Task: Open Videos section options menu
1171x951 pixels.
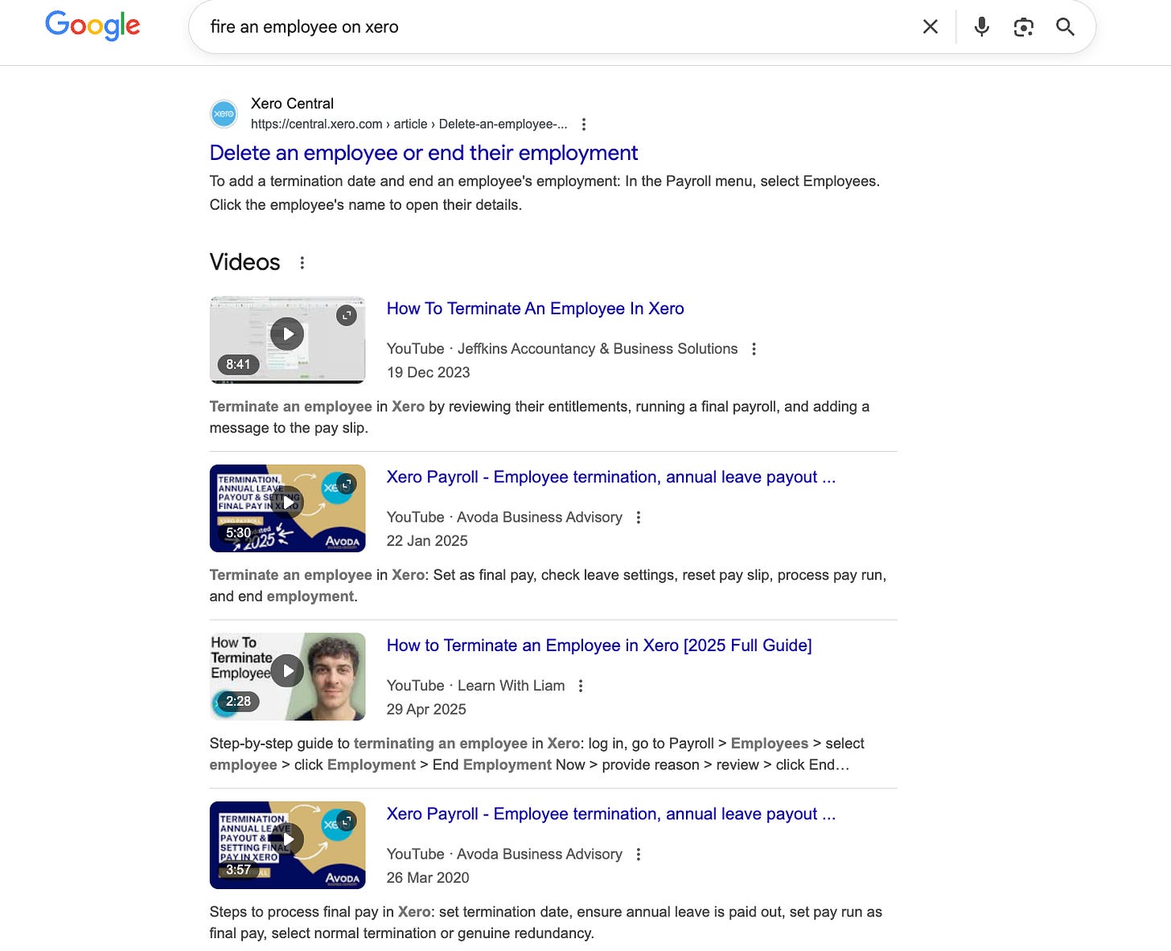Action: click(x=302, y=263)
